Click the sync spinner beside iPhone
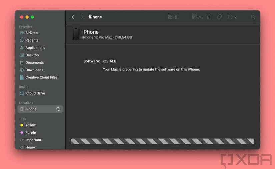Viewport: 275px width, 169px height. coord(58,109)
